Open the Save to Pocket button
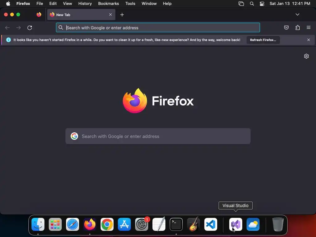This screenshot has height=237, width=316. tap(286, 27)
